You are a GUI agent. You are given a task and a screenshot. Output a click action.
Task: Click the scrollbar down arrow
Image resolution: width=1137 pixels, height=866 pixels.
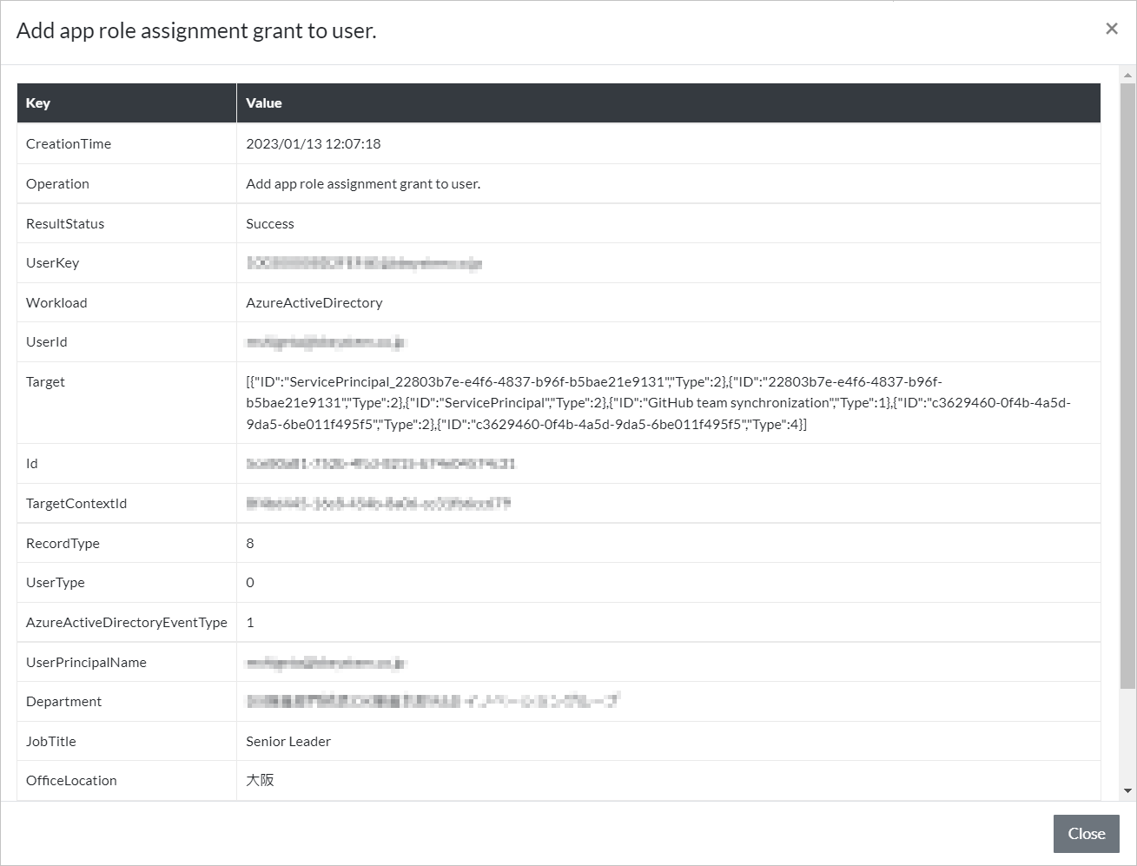pyautogui.click(x=1127, y=791)
